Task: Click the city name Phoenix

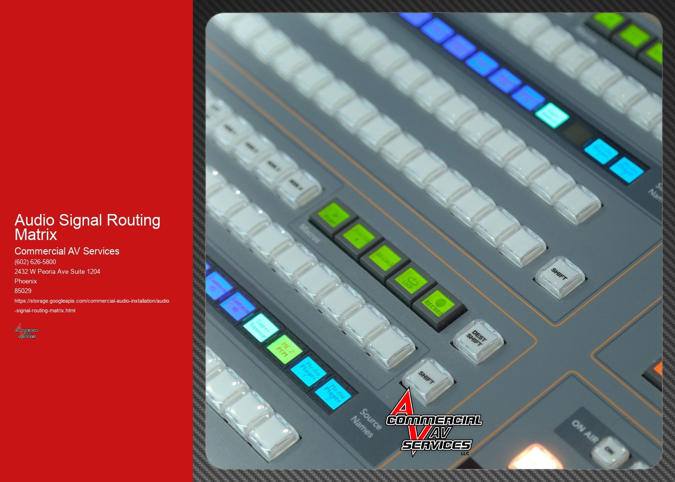Action: coord(26,281)
